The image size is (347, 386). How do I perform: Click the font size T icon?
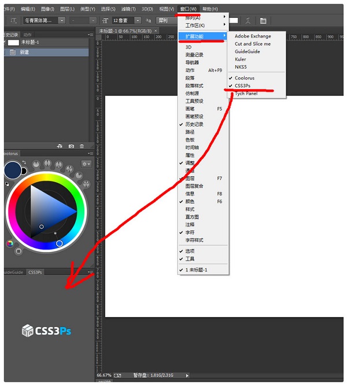(x=105, y=21)
